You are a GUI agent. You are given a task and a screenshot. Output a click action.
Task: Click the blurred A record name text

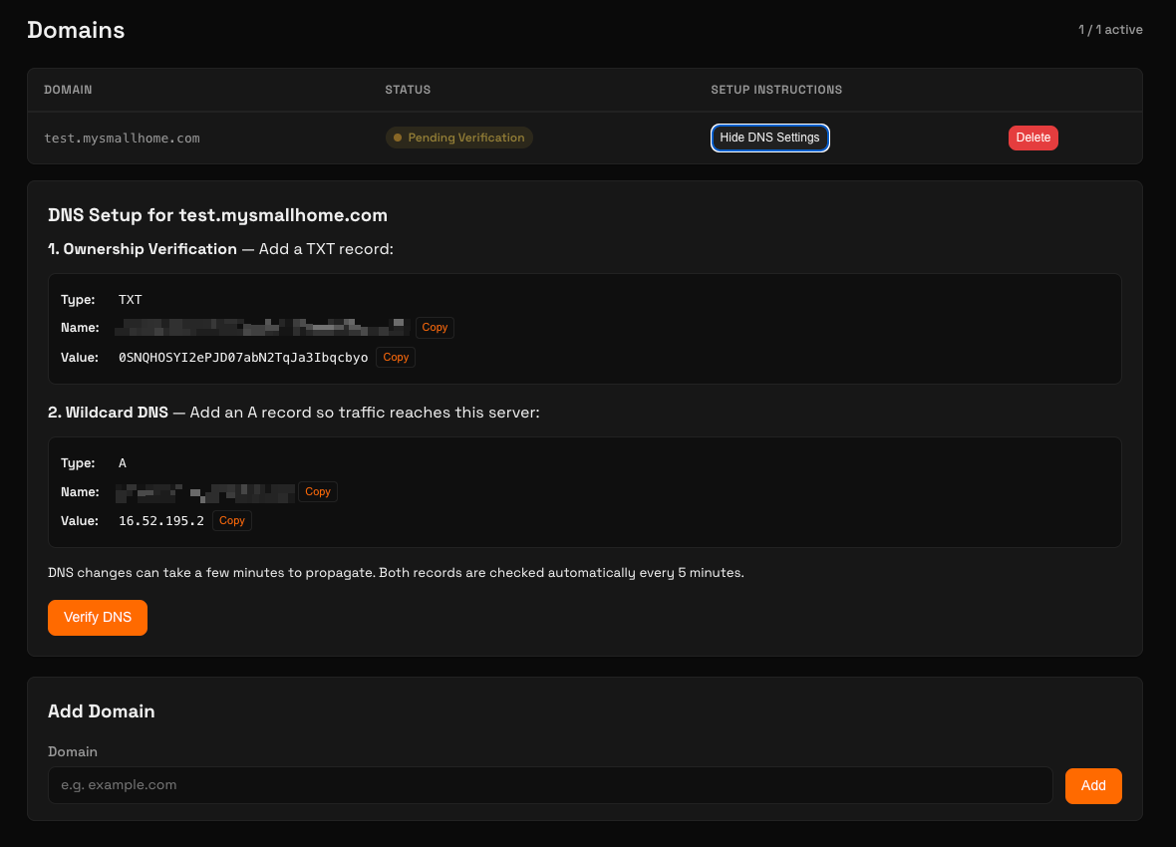coord(205,491)
